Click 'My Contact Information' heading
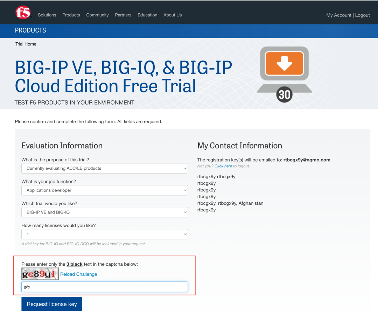The width and height of the screenshot is (378, 322). [x=240, y=146]
